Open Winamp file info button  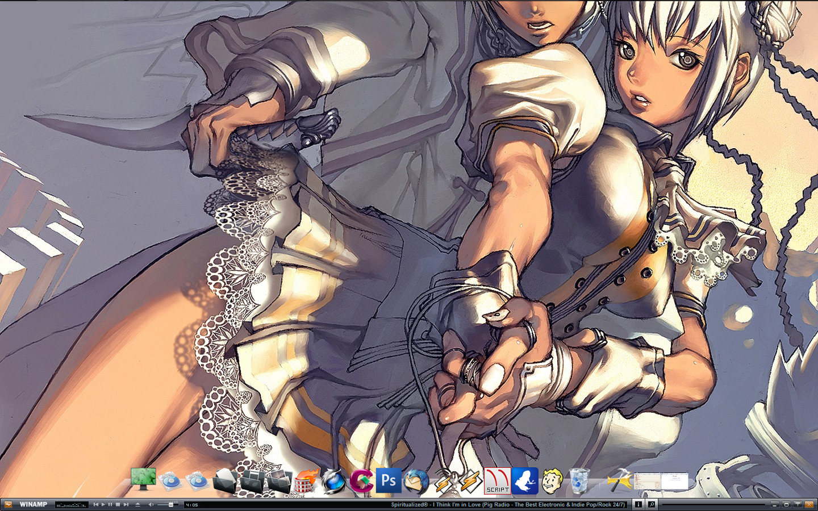pos(638,504)
